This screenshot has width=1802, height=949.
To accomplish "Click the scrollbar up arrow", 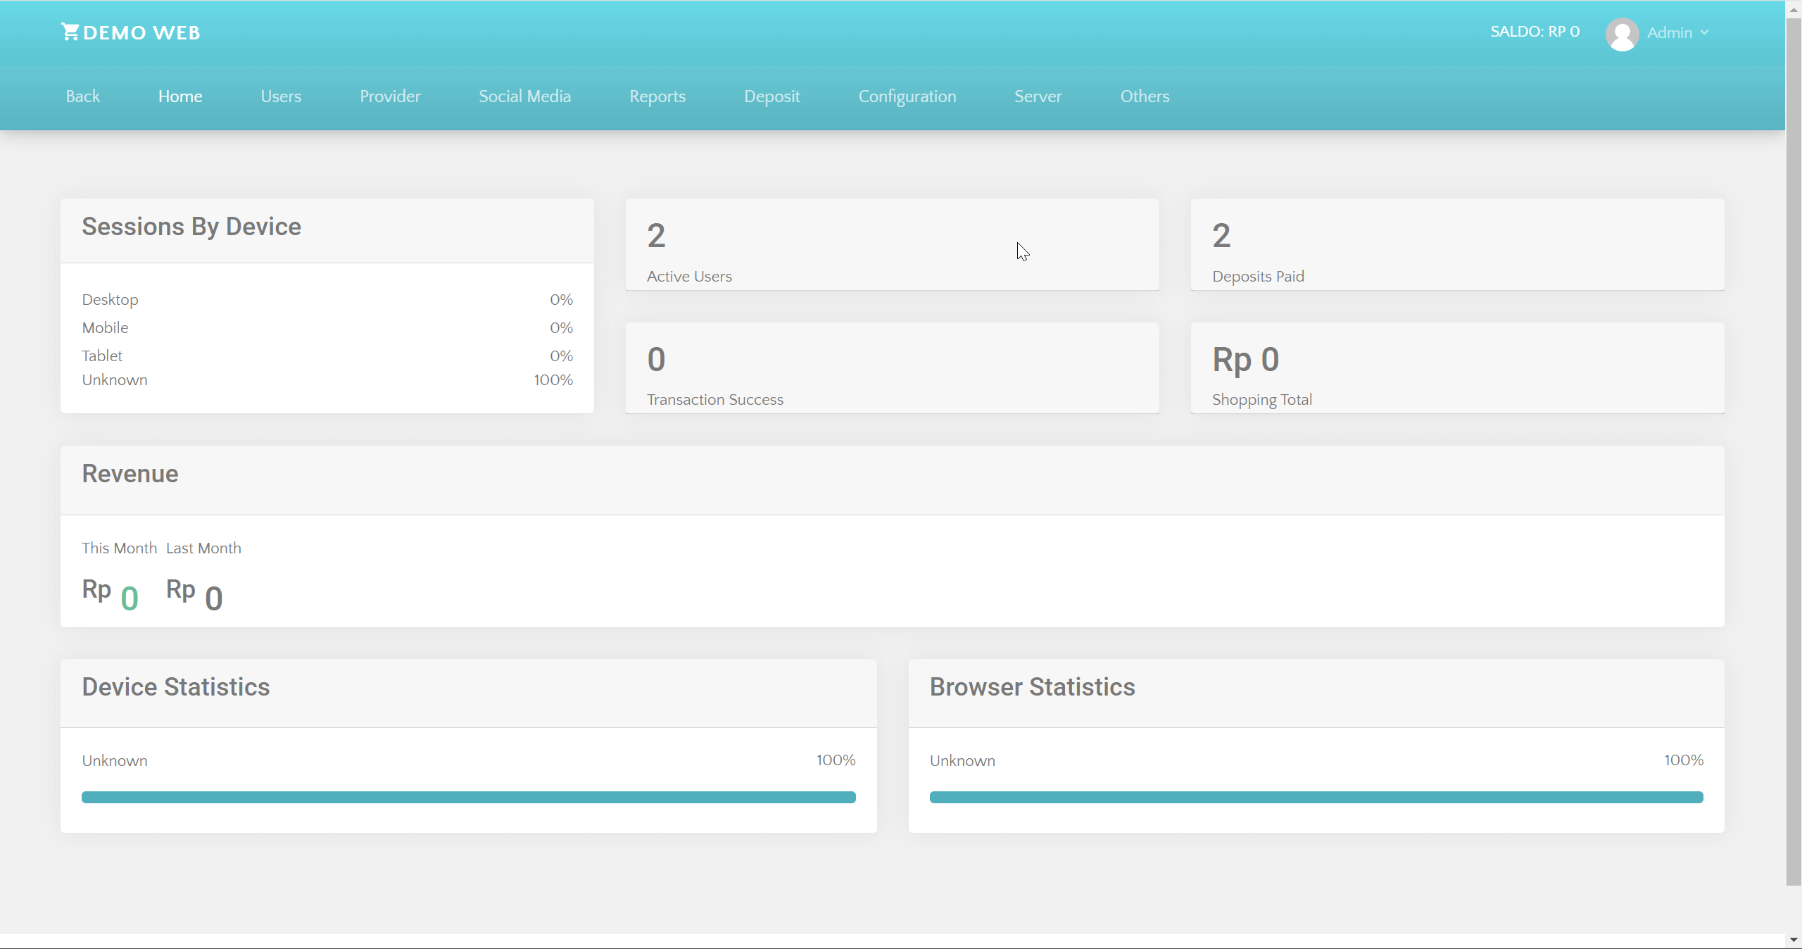I will (1793, 8).
